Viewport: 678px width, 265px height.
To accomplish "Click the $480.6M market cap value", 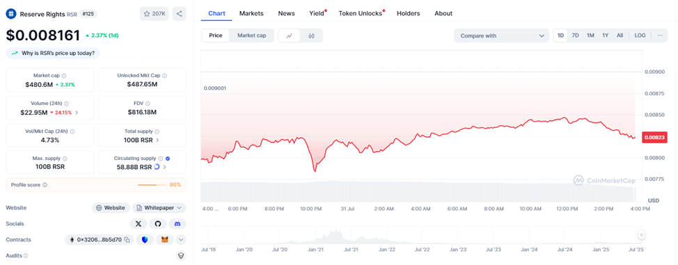I will coord(39,85).
